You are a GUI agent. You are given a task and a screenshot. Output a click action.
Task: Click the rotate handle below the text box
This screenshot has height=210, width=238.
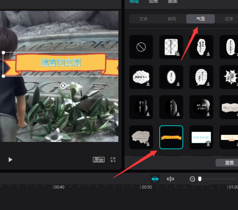(63, 86)
